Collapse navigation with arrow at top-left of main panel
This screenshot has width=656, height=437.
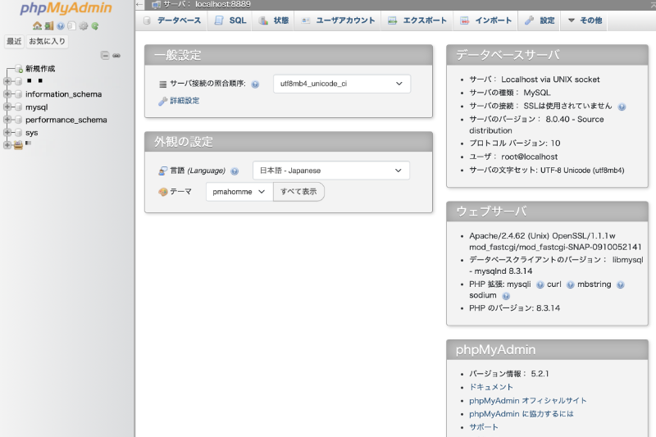[139, 5]
